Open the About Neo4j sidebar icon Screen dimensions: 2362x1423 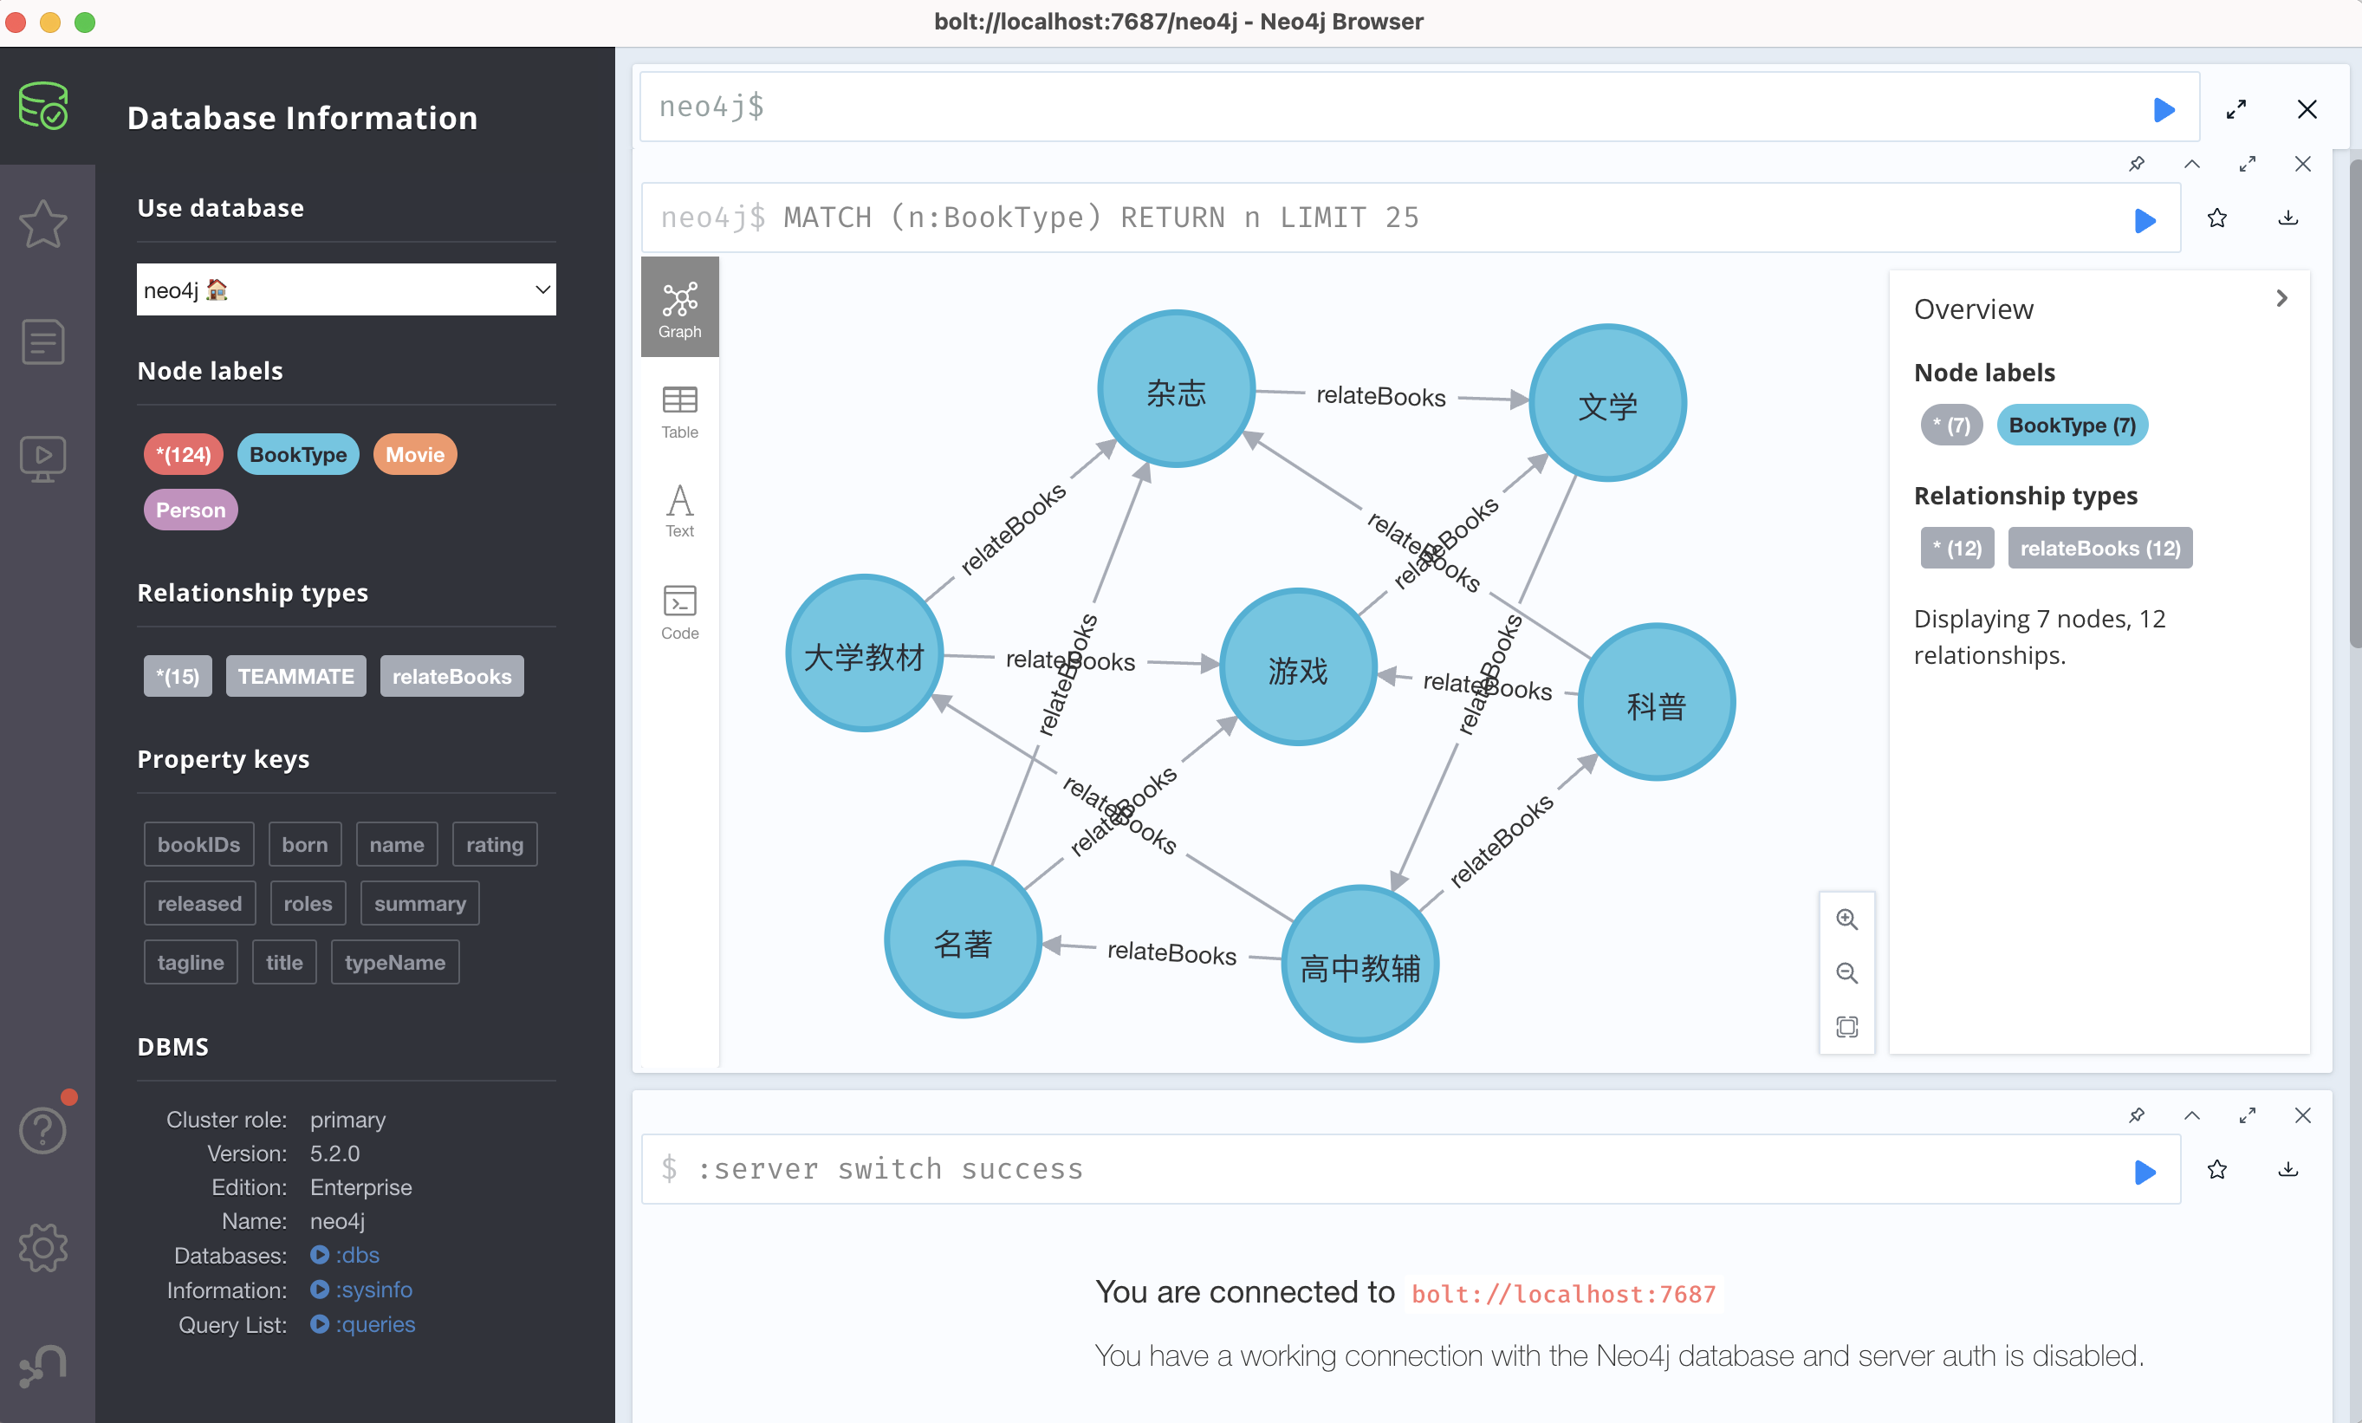(x=43, y=1365)
